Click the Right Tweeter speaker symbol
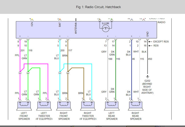Screen dimensions: 185x127 (88, 106)
